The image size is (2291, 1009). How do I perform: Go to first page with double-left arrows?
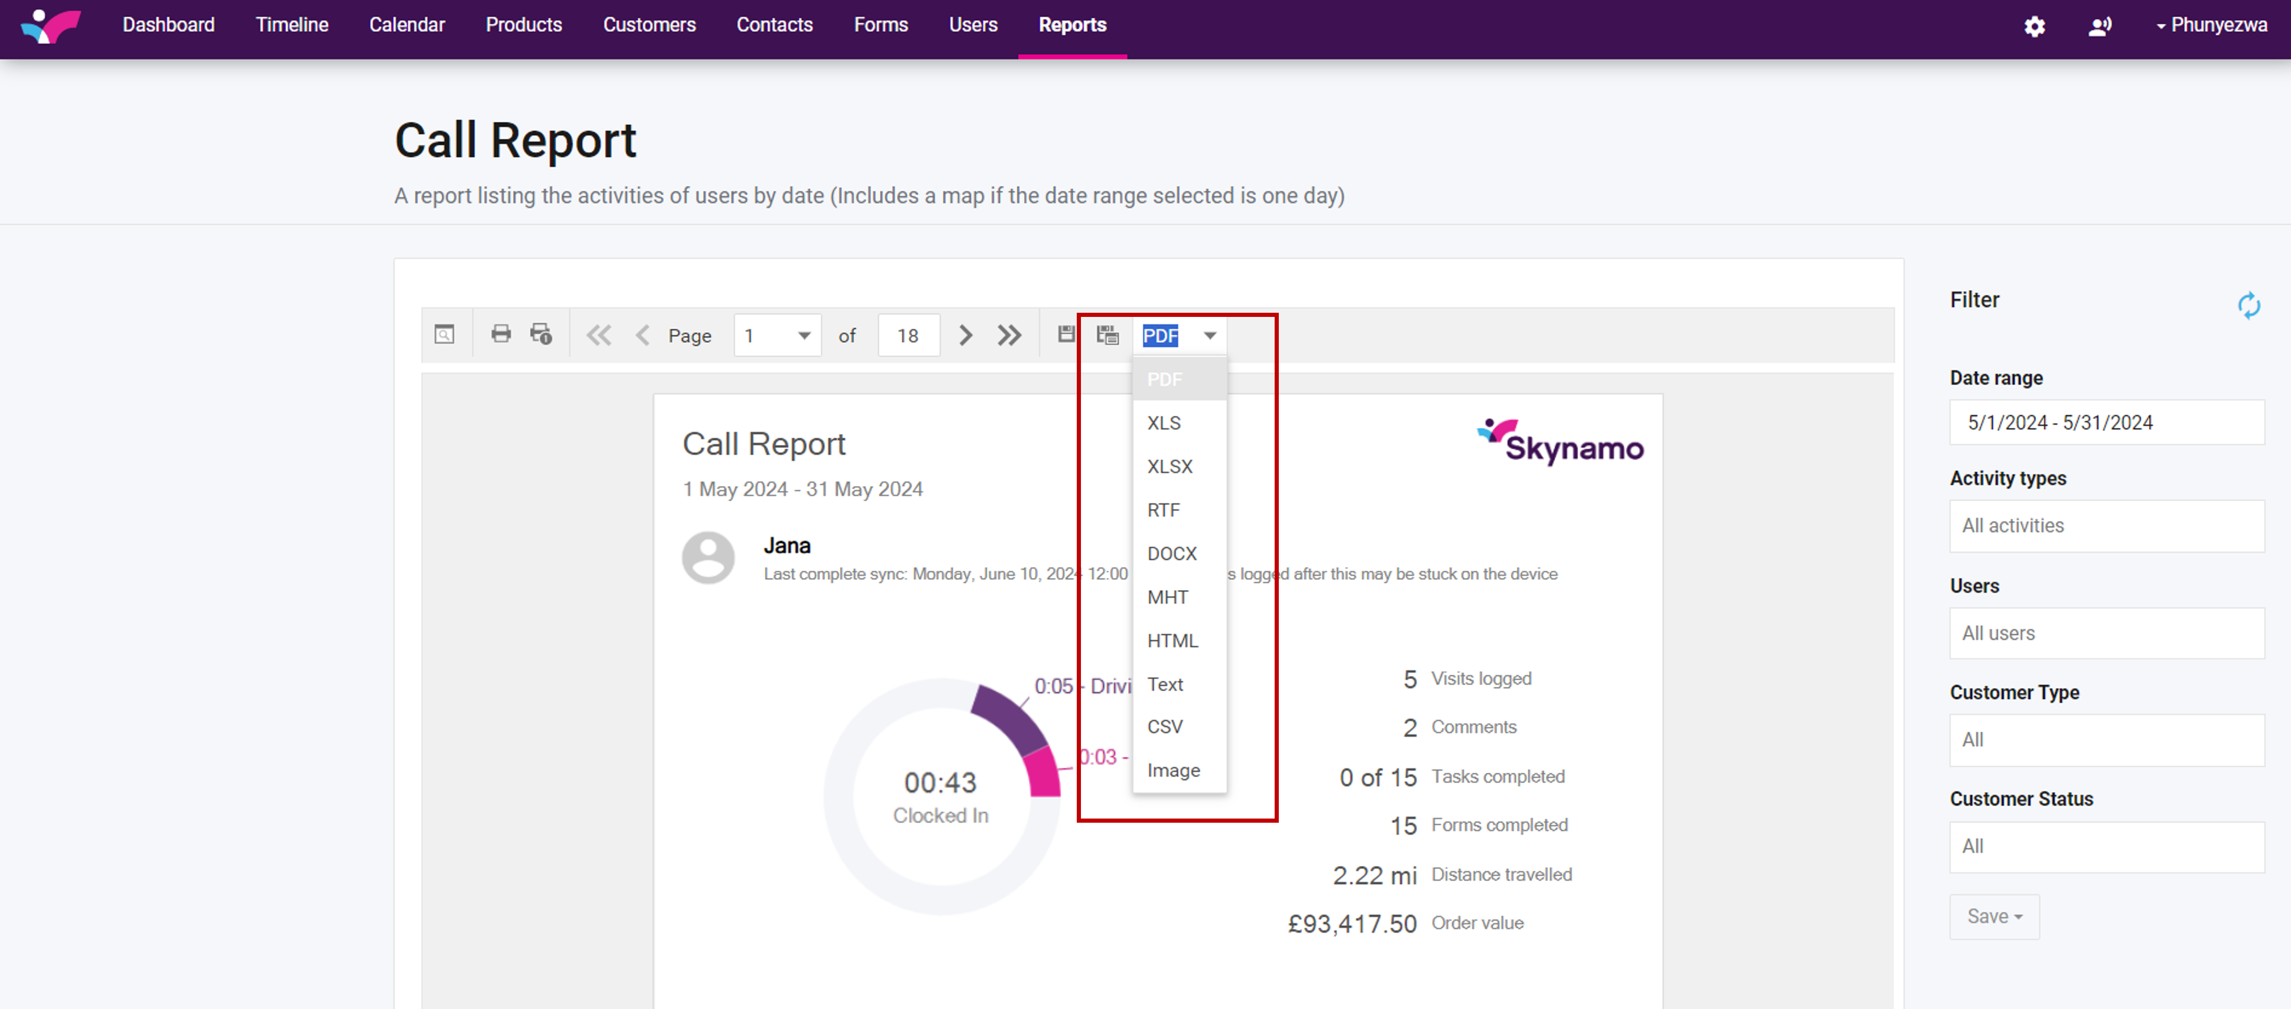tap(599, 335)
